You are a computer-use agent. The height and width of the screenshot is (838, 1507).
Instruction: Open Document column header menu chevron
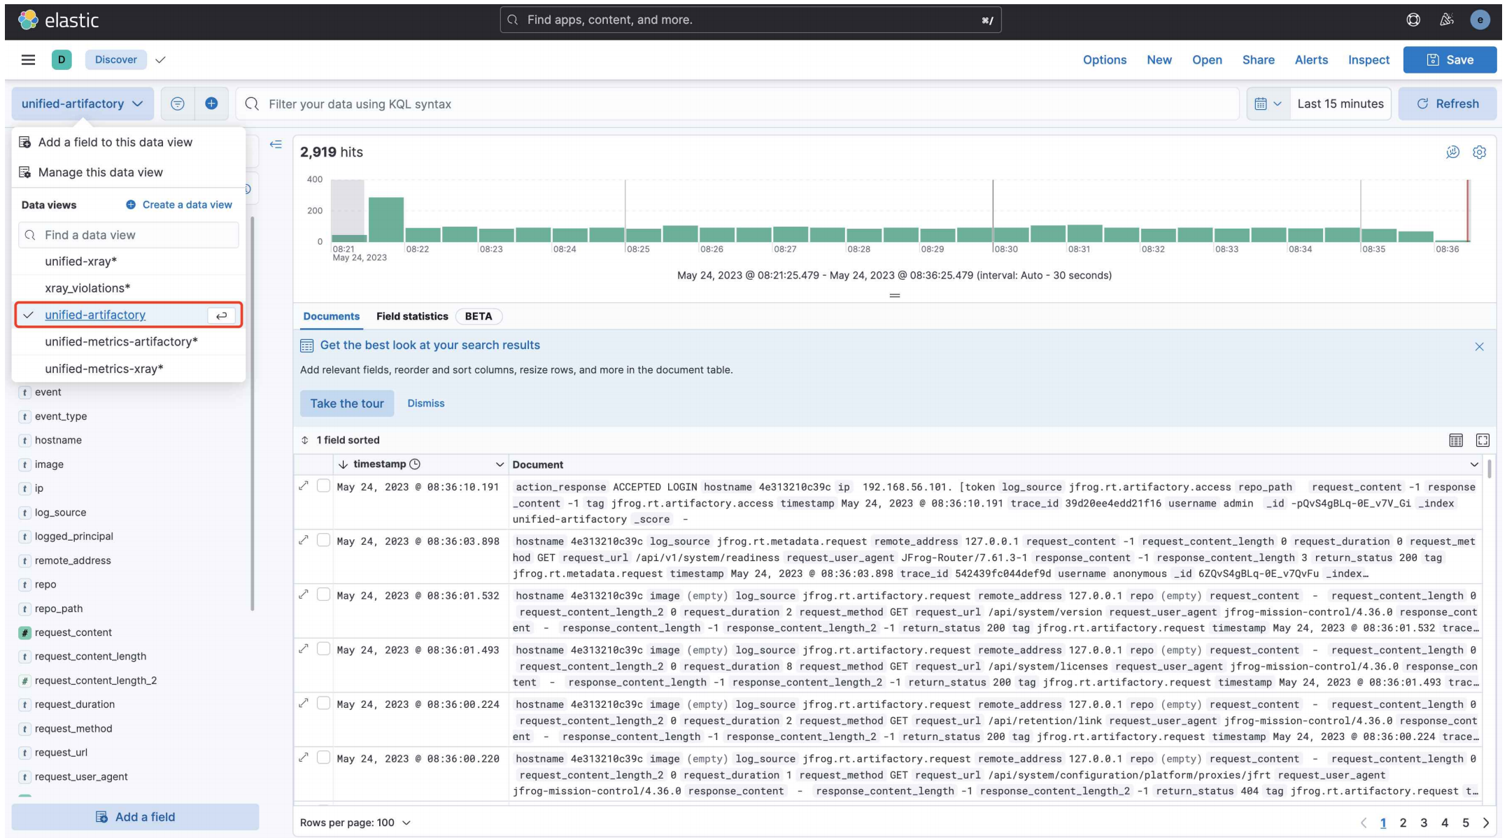[x=1474, y=464]
